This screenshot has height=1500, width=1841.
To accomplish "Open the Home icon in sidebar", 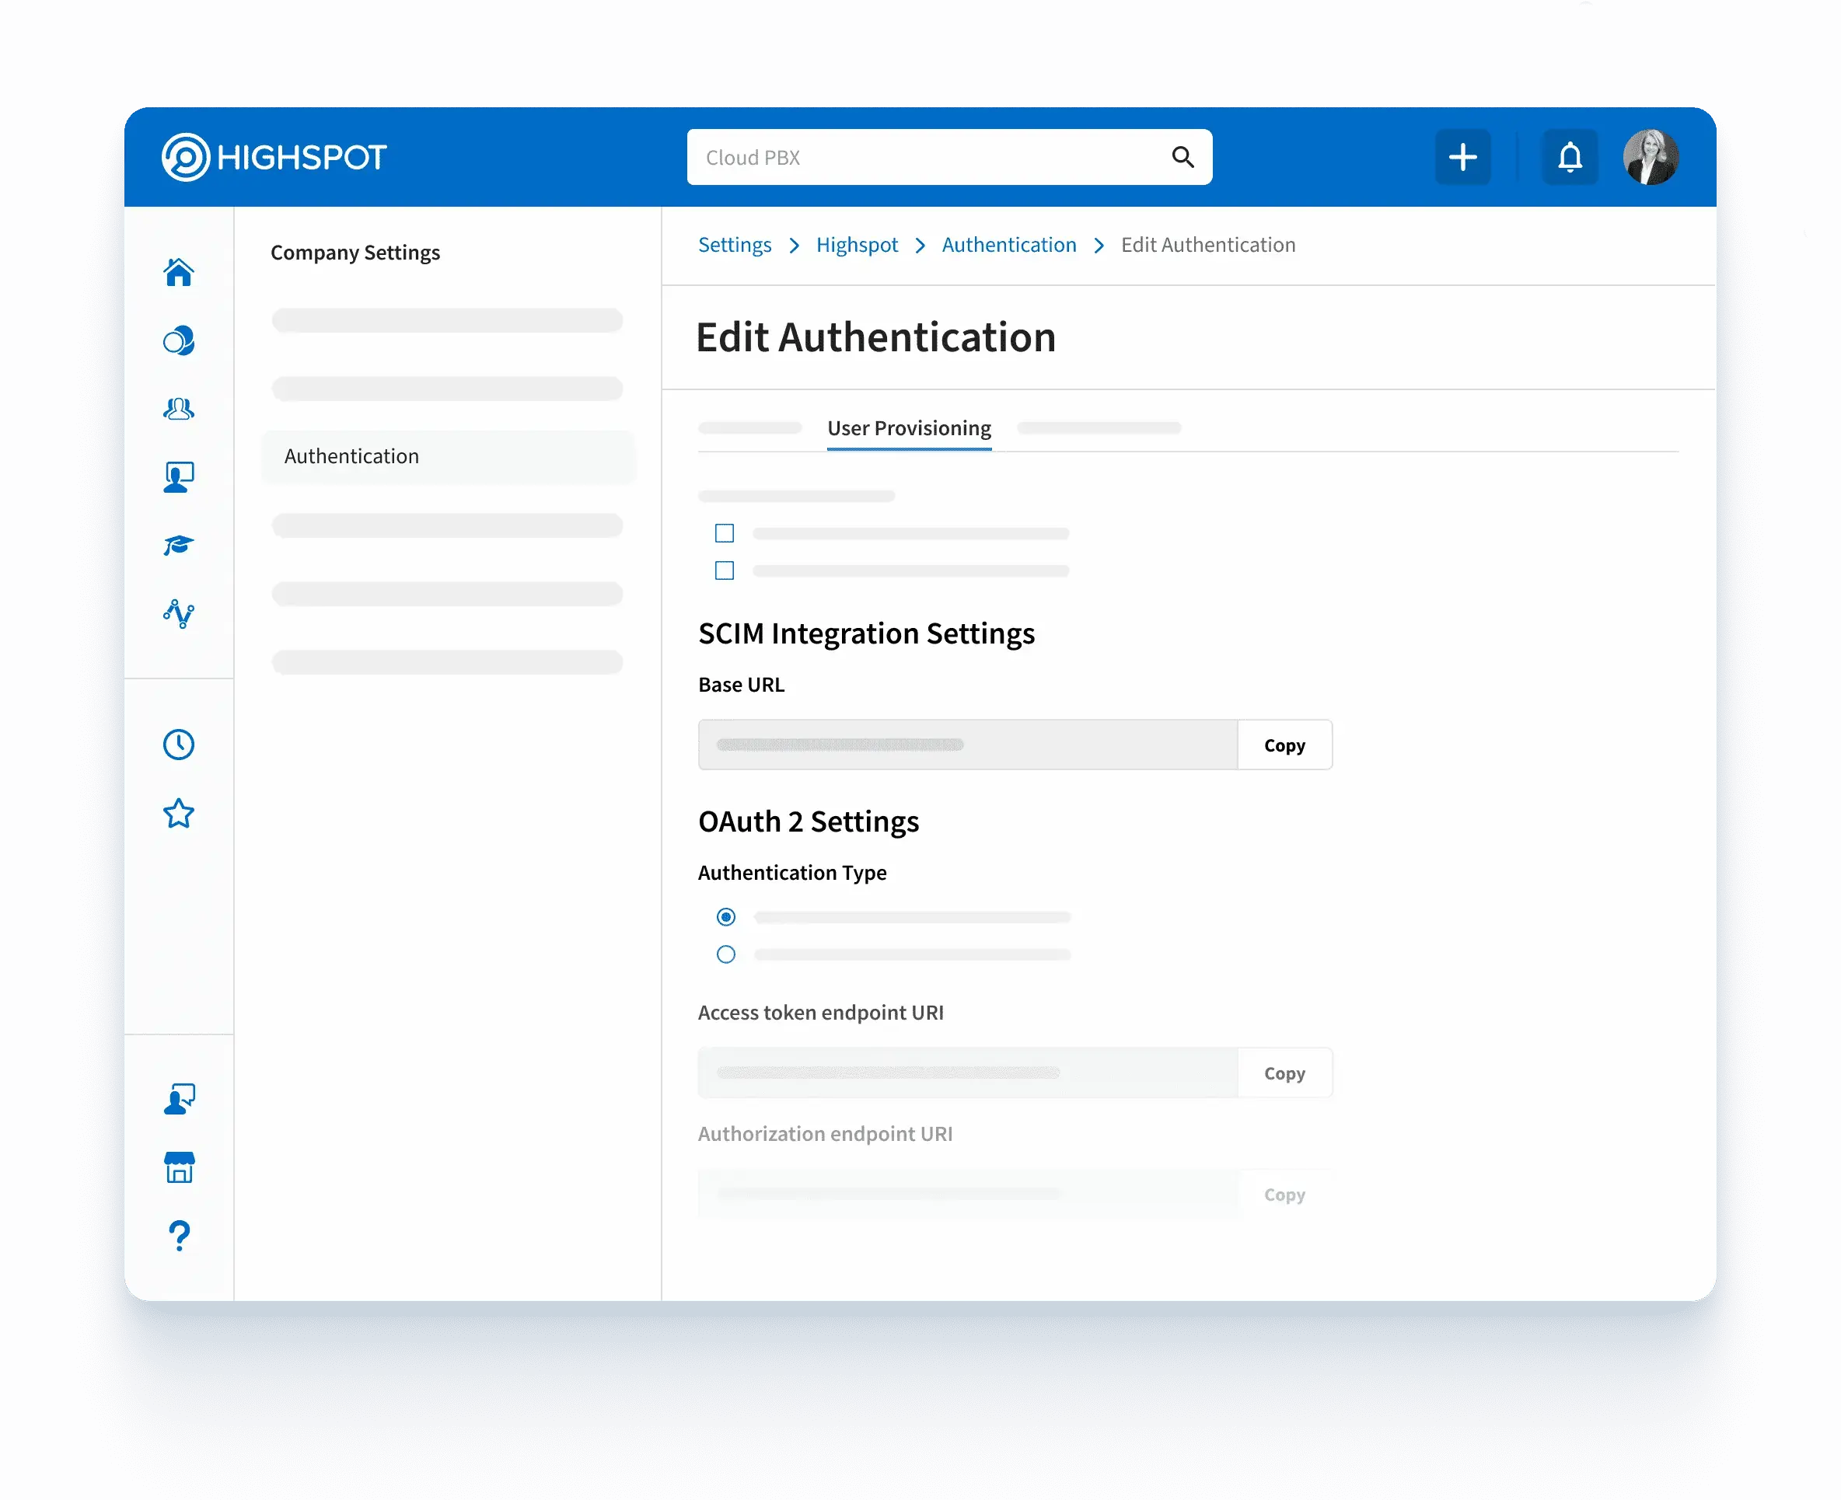I will pyautogui.click(x=179, y=272).
